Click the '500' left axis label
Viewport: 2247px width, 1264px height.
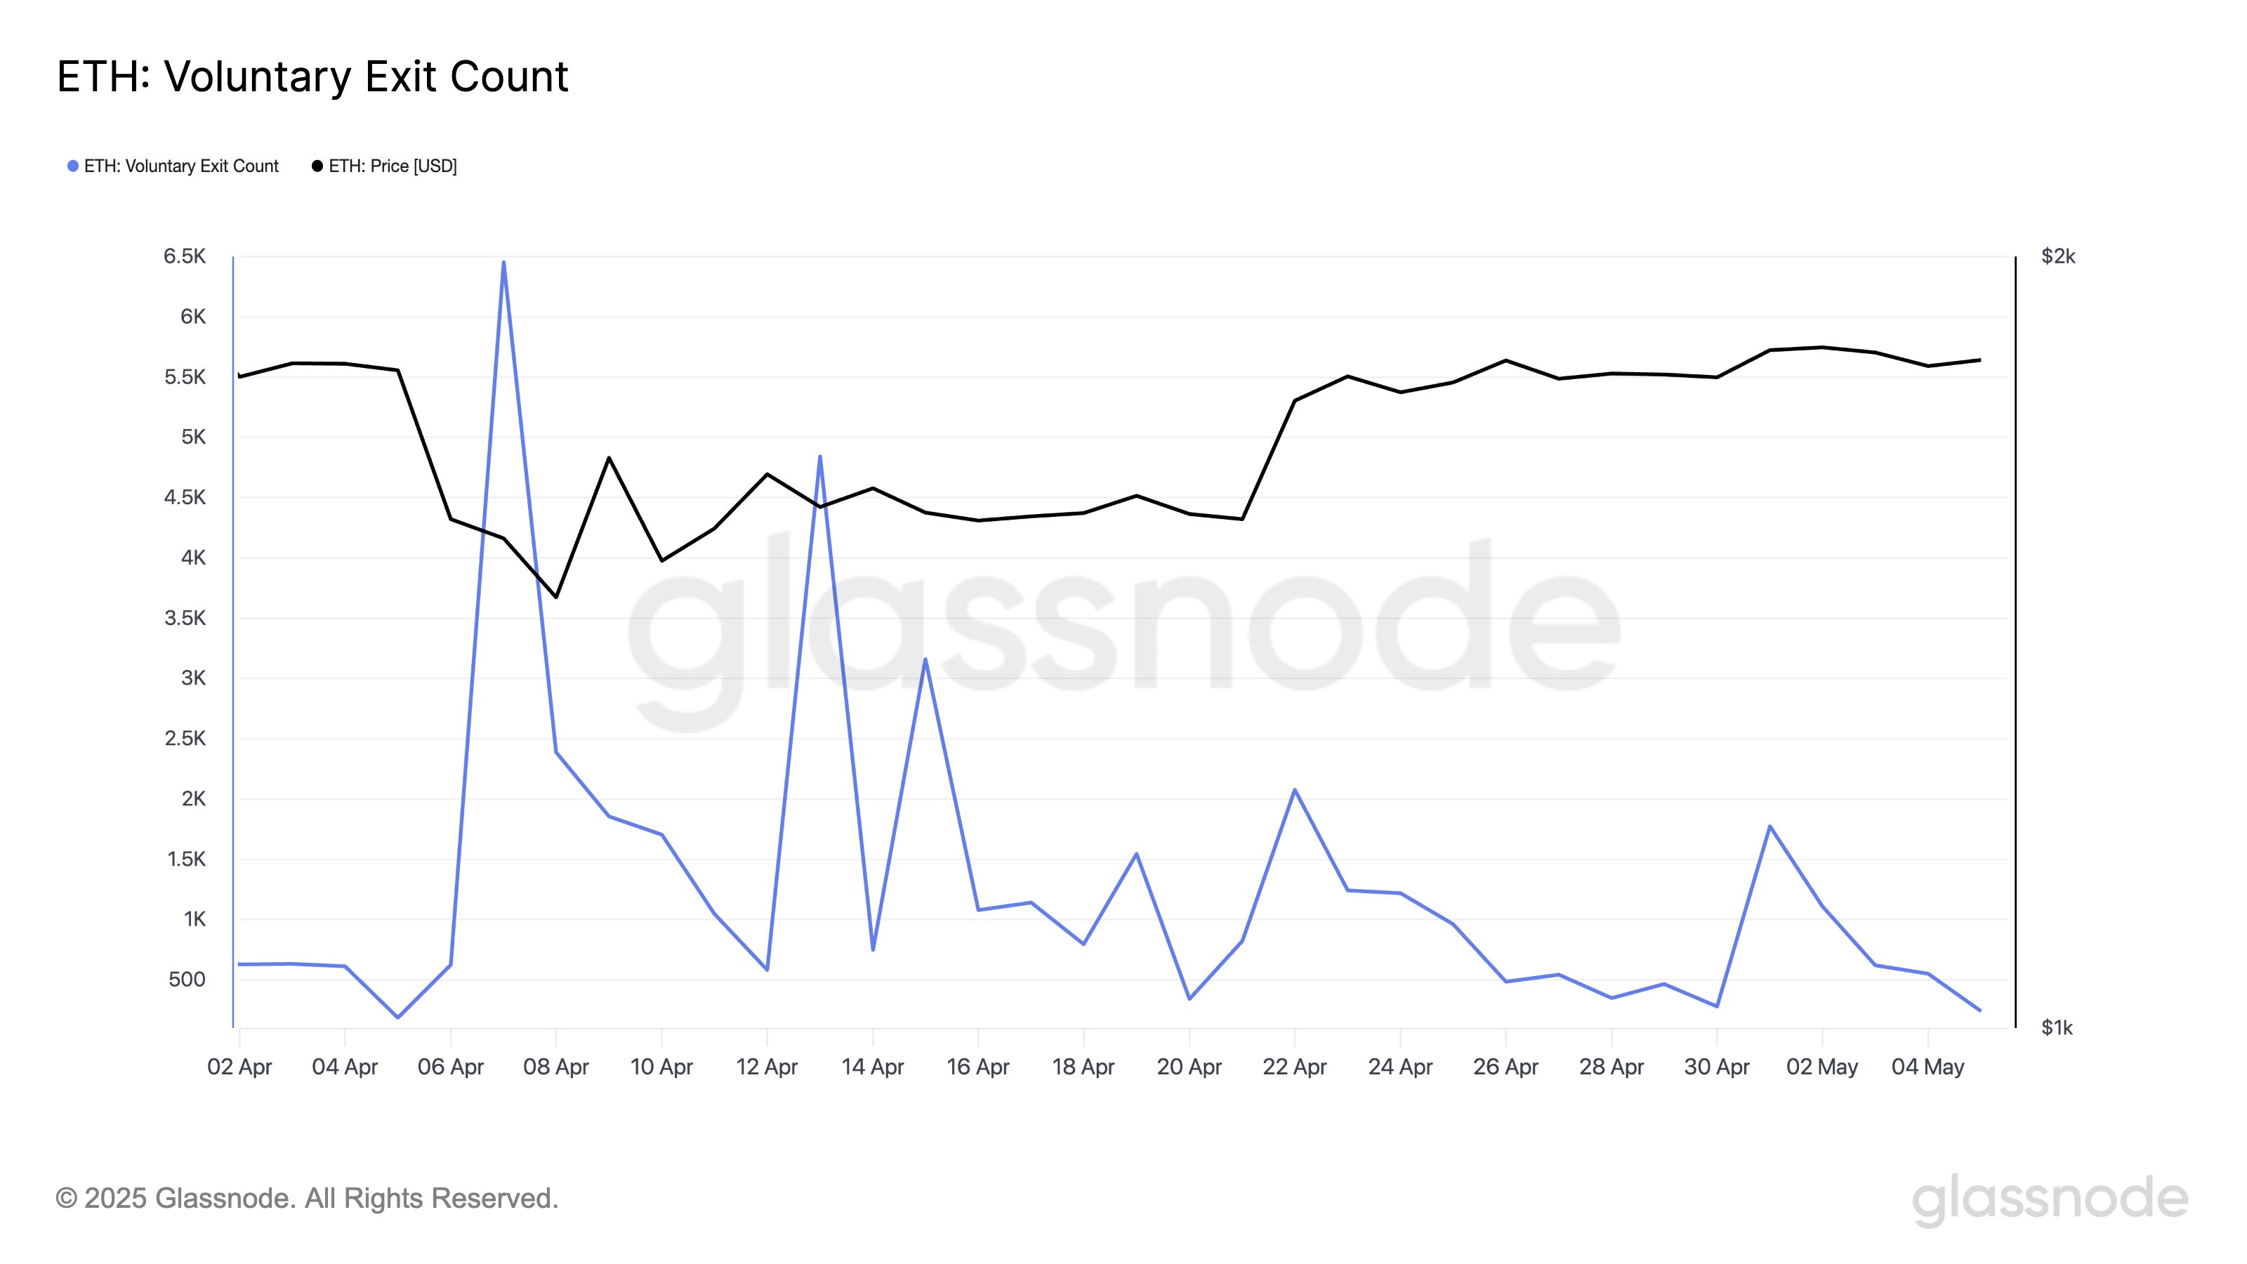187,980
